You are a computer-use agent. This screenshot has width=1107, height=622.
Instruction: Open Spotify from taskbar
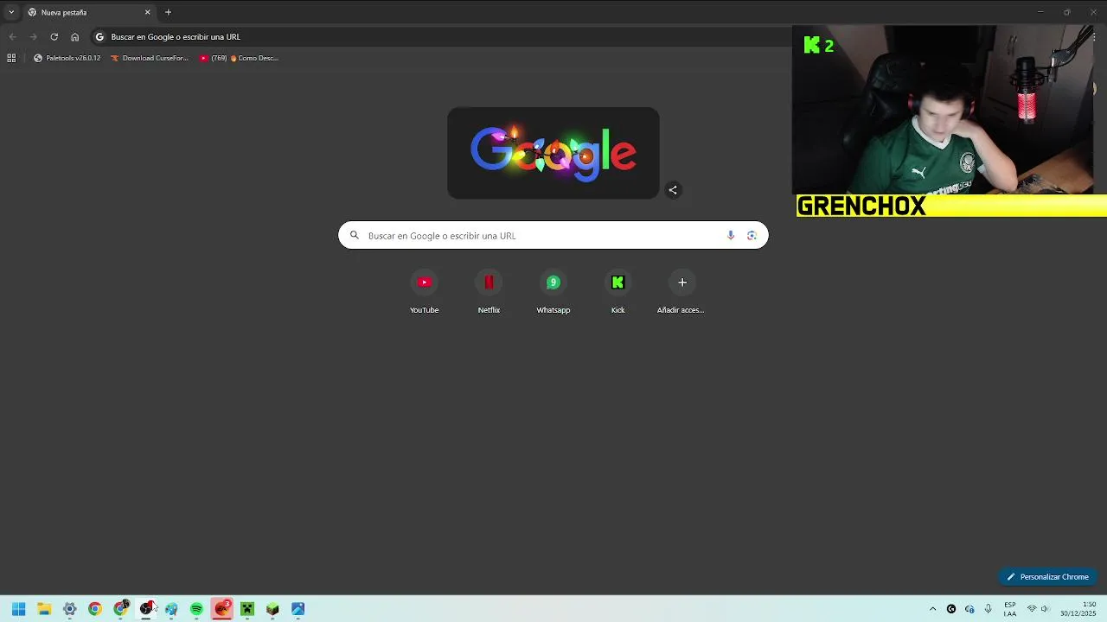[x=196, y=609]
